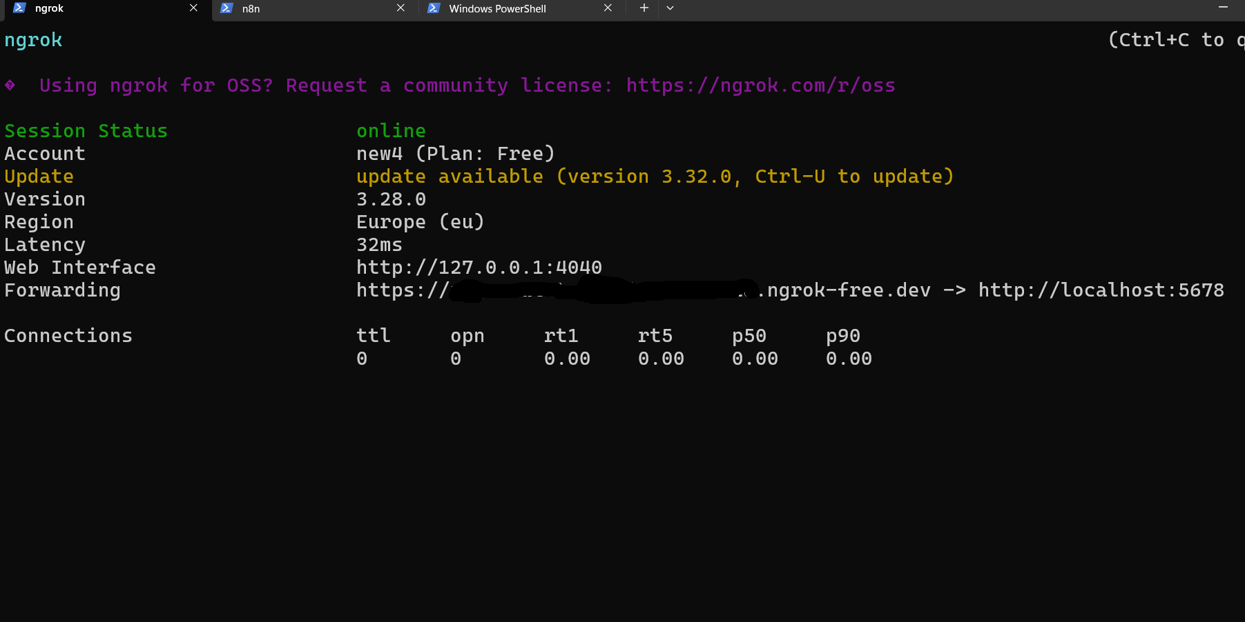This screenshot has width=1245, height=622.
Task: Click the 'Connections' label
Action: tap(68, 336)
